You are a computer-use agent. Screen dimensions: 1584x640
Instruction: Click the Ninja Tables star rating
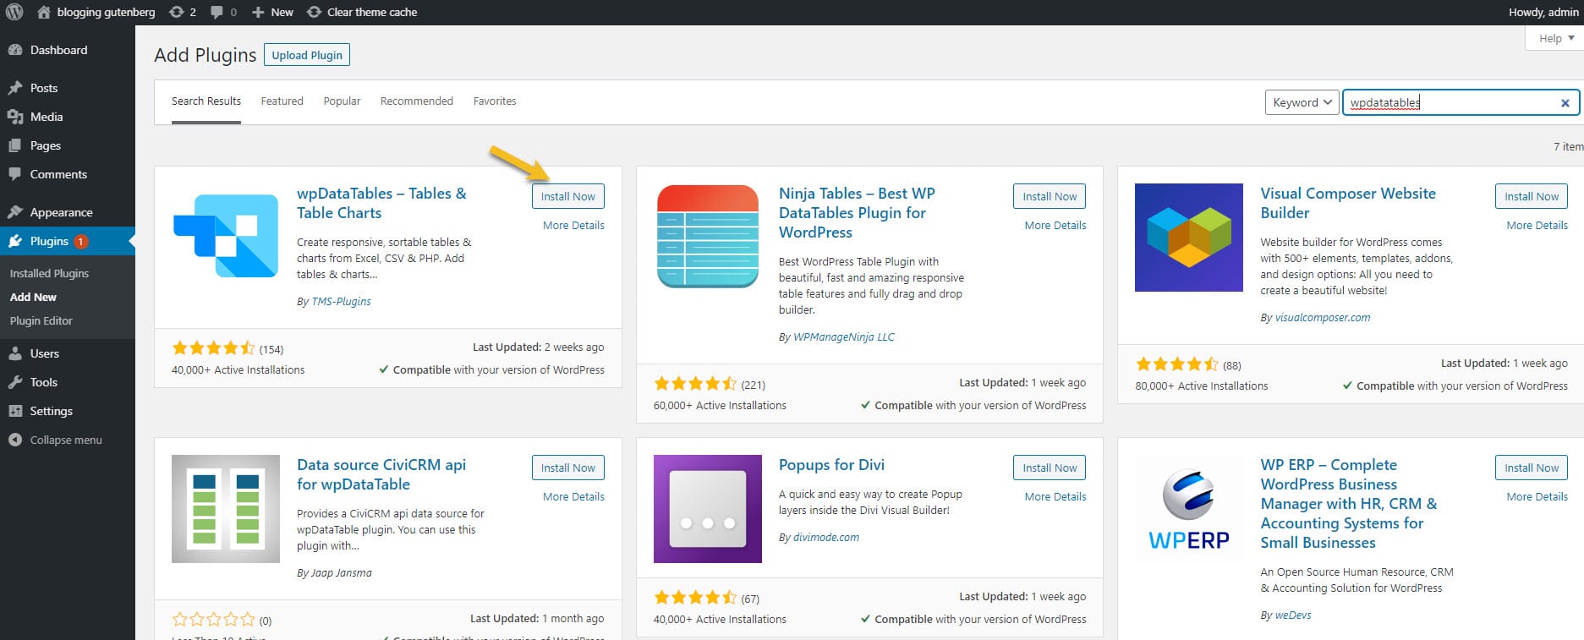(x=695, y=384)
